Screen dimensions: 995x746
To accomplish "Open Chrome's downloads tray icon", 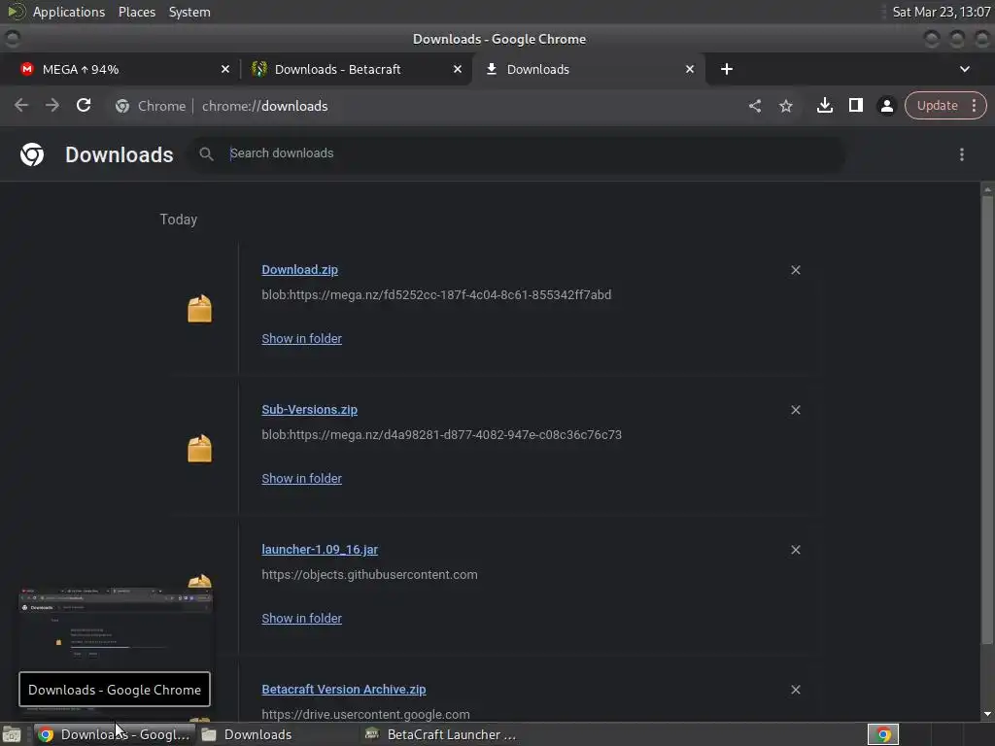I will click(x=824, y=105).
